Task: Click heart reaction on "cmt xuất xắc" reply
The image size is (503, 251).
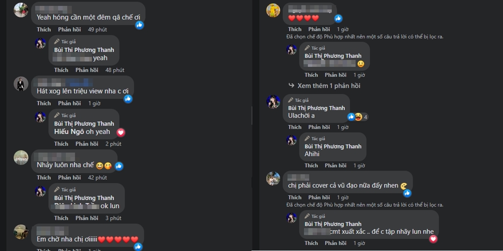Action: point(433,239)
